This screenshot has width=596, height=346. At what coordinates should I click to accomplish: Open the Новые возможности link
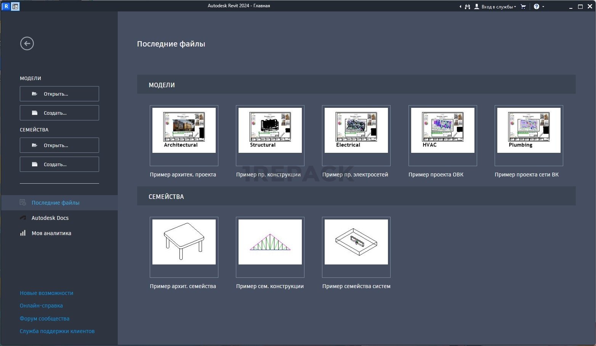pos(46,293)
